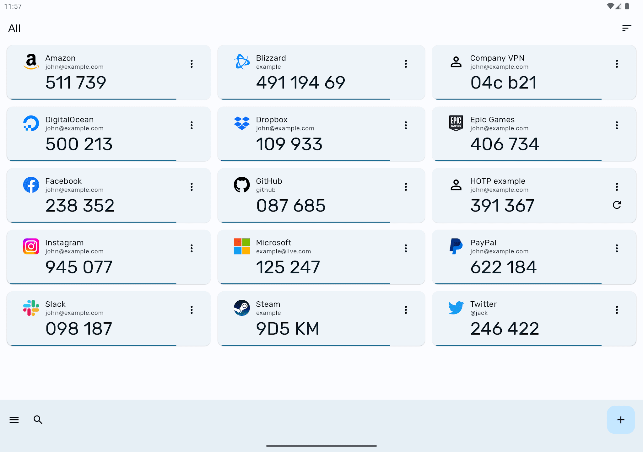Open the PayPal entry overflow menu

click(617, 249)
